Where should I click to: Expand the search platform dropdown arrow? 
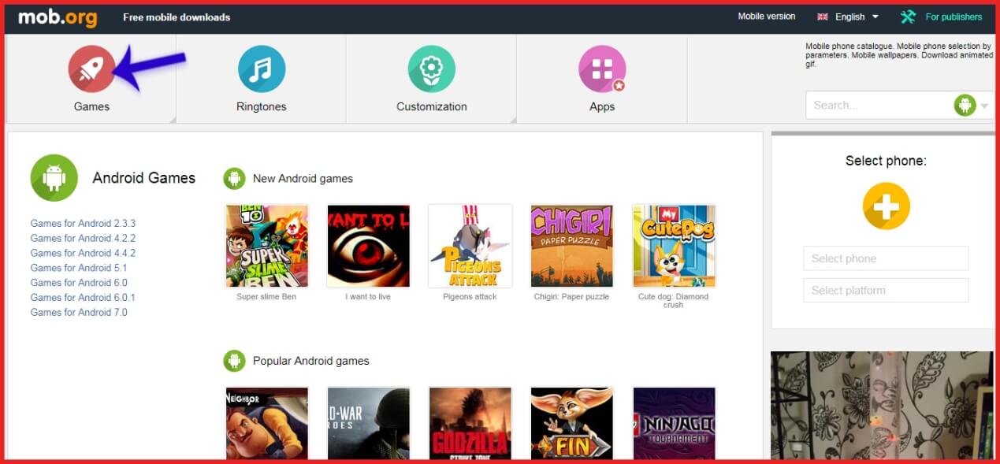pos(984,106)
